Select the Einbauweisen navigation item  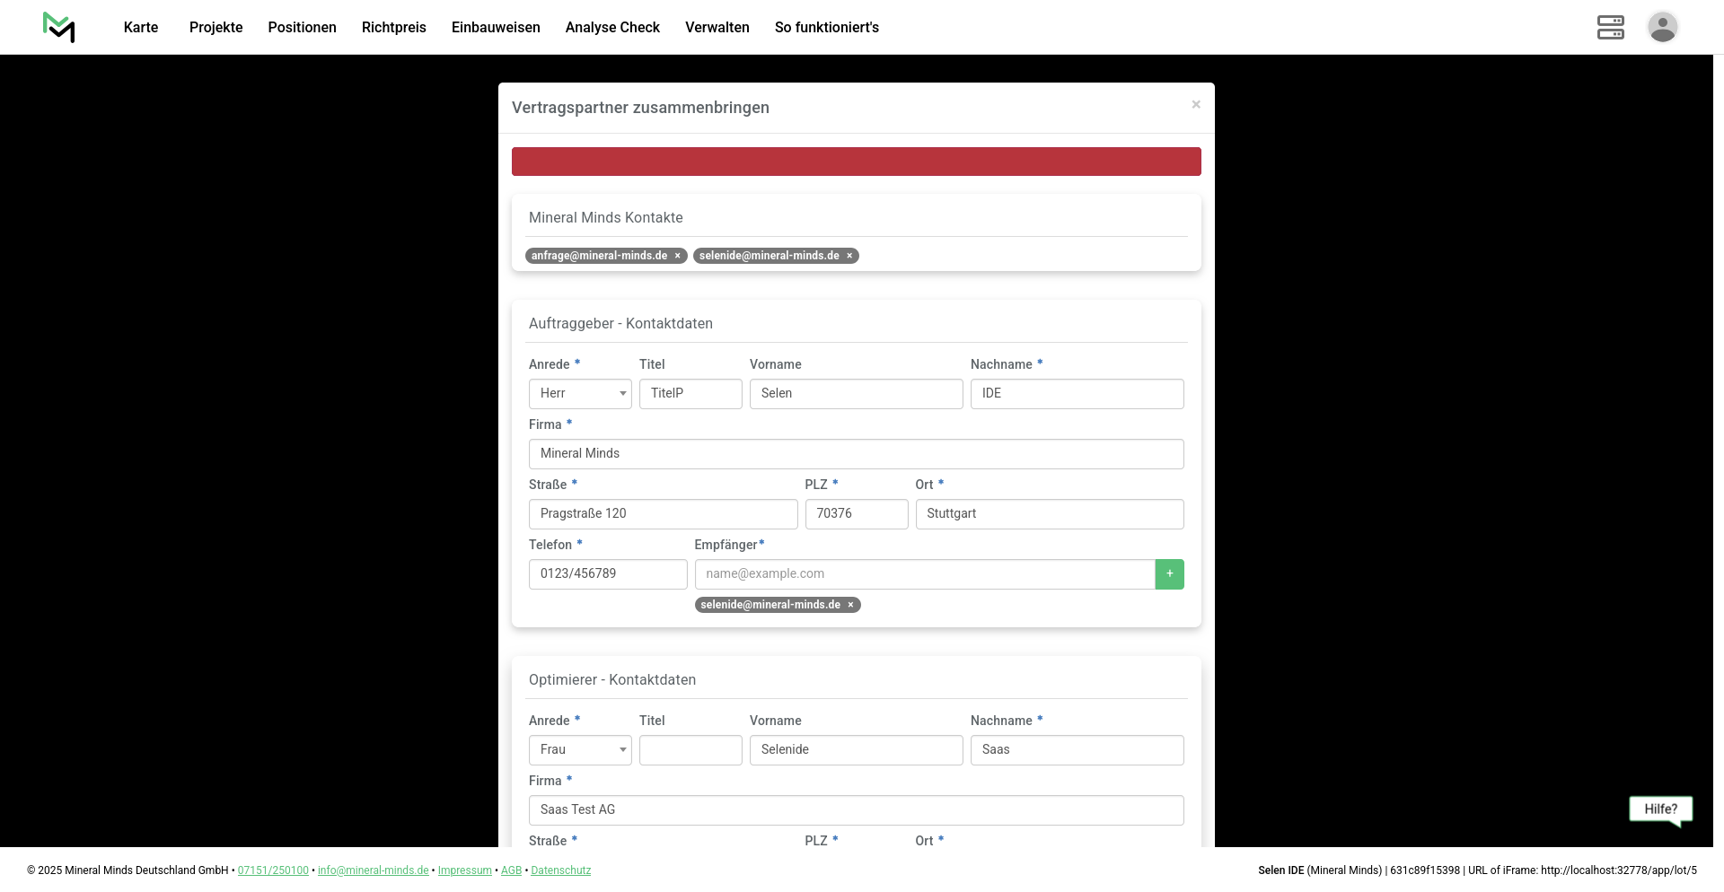coord(496,27)
